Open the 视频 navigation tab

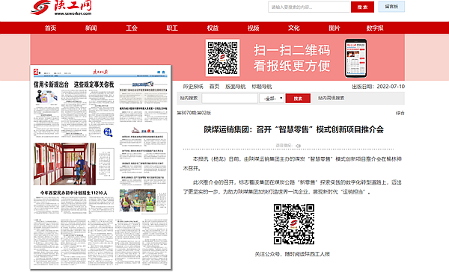254,28
